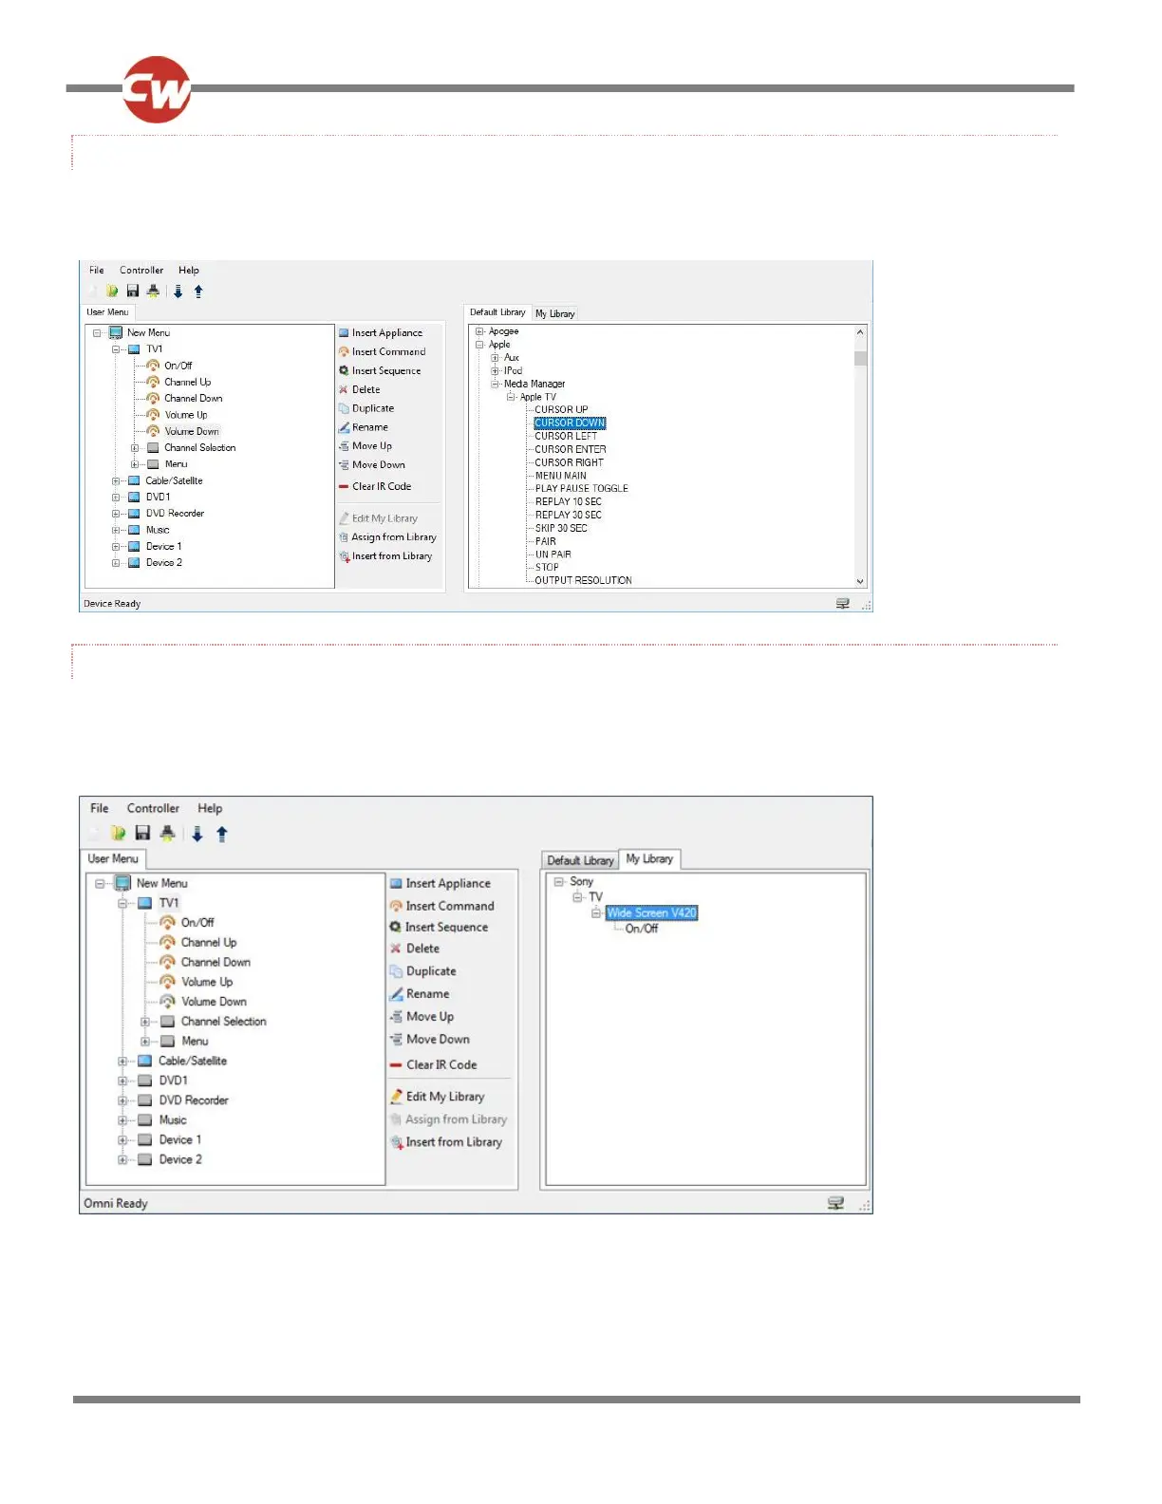The image size is (1162, 1504).
Task: Open the Controller menu in the lower screenshot
Action: [x=153, y=808]
